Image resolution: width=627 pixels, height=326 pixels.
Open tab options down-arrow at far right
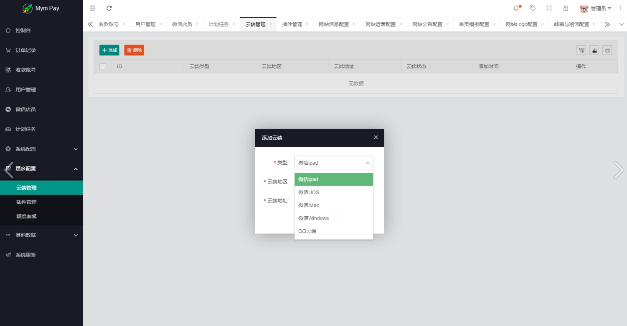click(x=622, y=24)
